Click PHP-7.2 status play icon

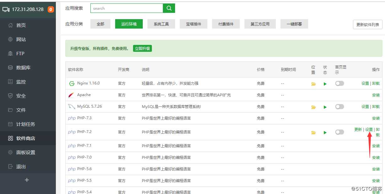click(x=325, y=132)
